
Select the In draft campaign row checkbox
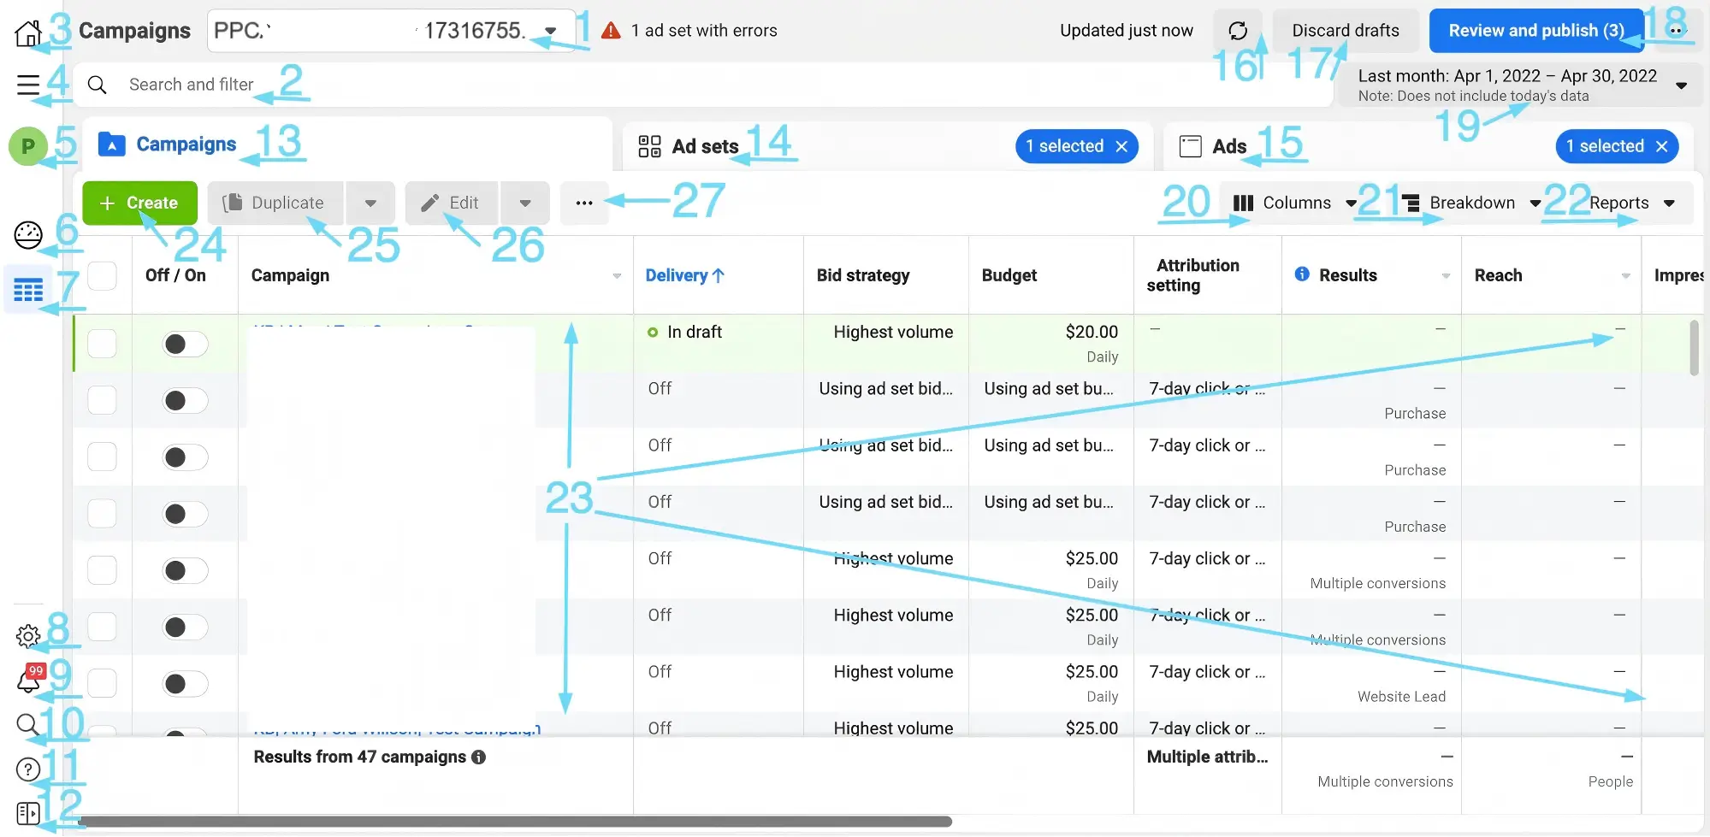pyautogui.click(x=103, y=344)
